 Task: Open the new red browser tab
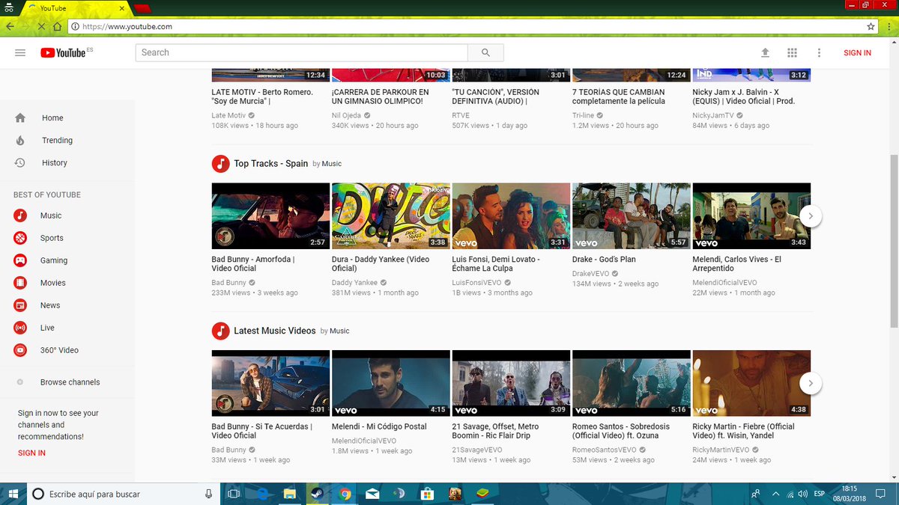point(142,8)
